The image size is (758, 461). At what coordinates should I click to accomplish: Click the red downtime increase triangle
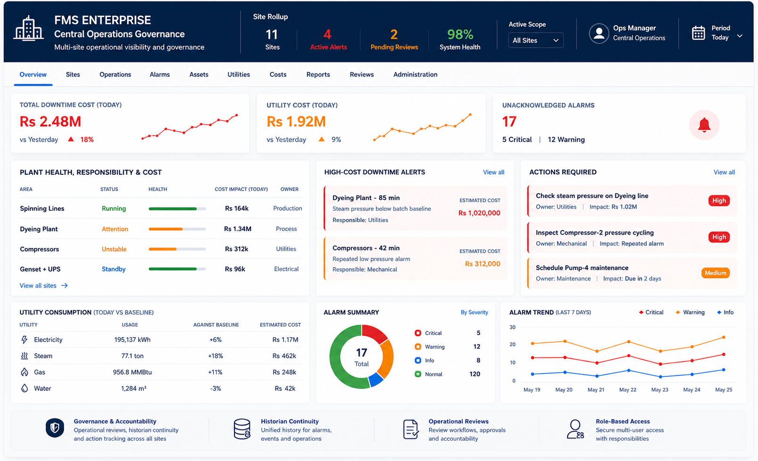71,139
